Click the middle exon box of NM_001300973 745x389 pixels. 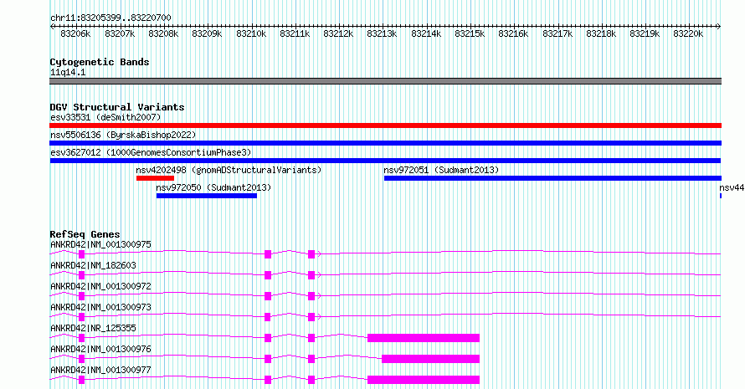pos(268,317)
